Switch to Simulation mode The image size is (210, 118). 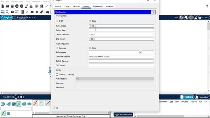pos(202,97)
